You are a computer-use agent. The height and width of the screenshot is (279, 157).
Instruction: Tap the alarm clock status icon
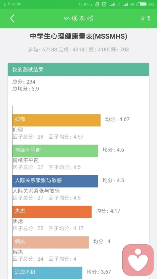[x=104, y=4]
